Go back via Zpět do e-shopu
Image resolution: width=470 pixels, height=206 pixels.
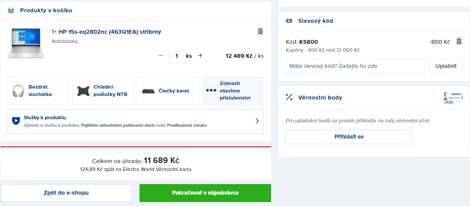[66, 193]
